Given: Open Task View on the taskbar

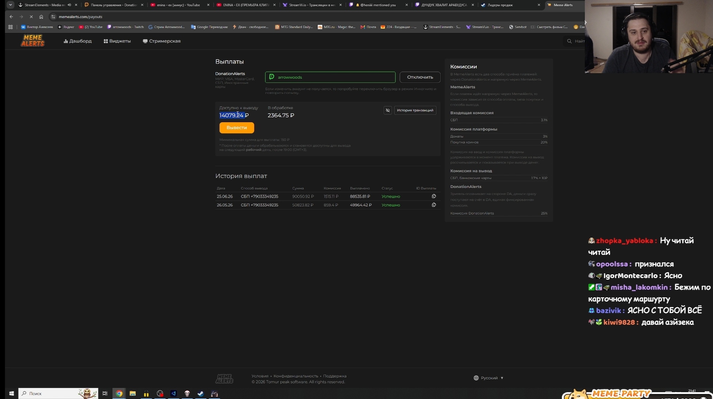Looking at the screenshot, I should (105, 393).
